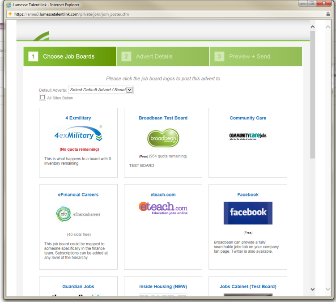The width and height of the screenshot is (336, 302).
Task: Click the Default Adverts label
Action: (x=53, y=90)
